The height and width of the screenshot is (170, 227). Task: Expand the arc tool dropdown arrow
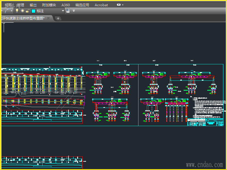point(12,11)
